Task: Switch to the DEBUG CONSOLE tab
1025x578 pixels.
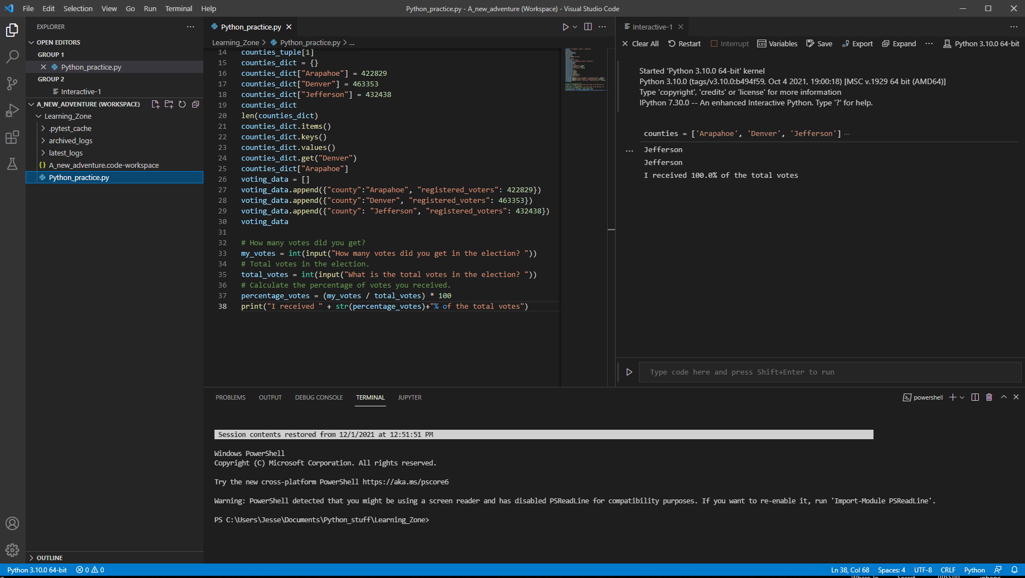Action: pyautogui.click(x=319, y=397)
